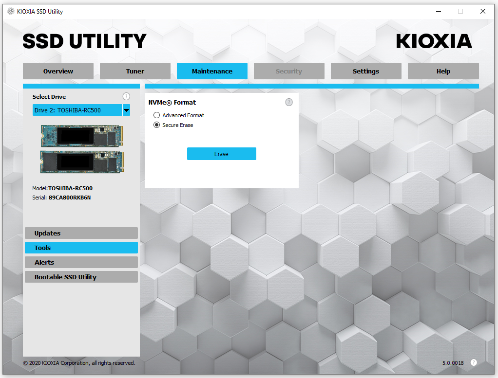498x378 pixels.
Task: Open the Alerts section
Action: coord(81,262)
